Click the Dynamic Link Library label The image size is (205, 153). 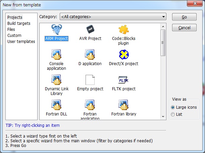pos(57,91)
